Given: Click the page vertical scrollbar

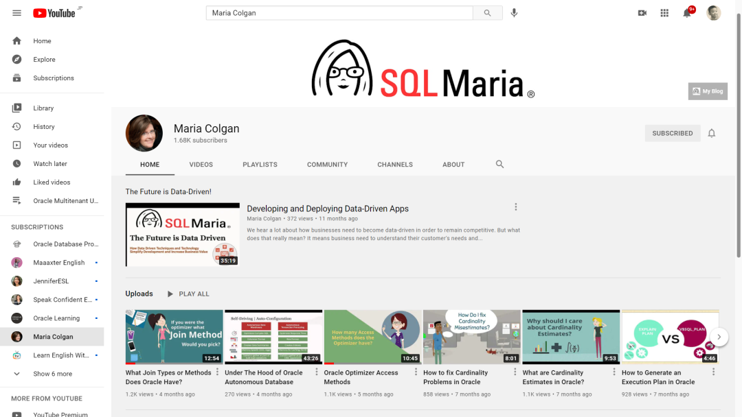Looking at the screenshot, I should click(739, 137).
